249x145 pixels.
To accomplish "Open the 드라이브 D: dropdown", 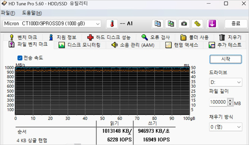I will (226, 82).
